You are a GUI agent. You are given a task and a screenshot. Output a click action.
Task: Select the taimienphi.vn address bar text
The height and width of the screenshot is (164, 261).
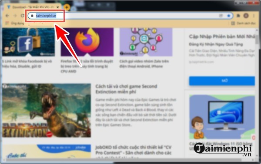(x=46, y=16)
